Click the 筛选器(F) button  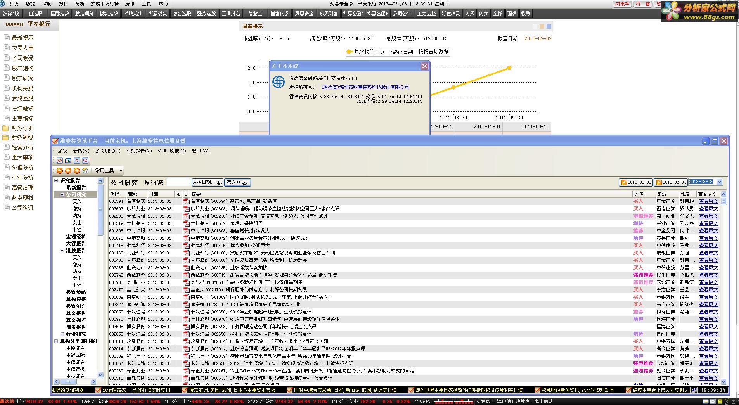(x=237, y=182)
